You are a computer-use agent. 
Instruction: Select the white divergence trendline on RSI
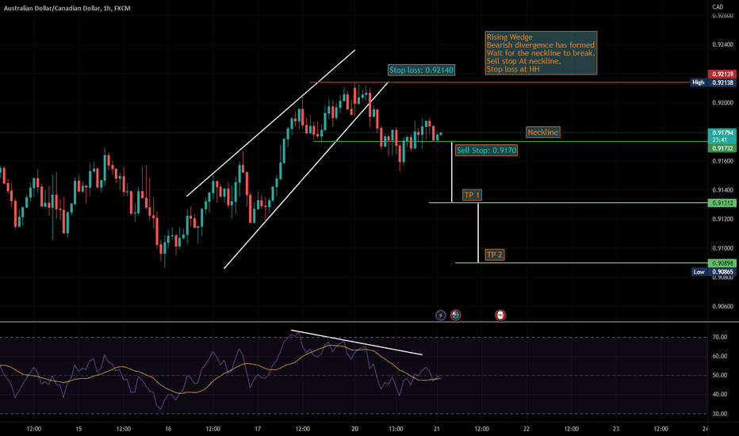point(356,342)
